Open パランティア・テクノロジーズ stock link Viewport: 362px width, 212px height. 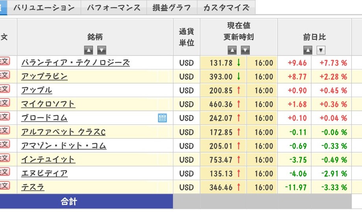tap(75, 63)
